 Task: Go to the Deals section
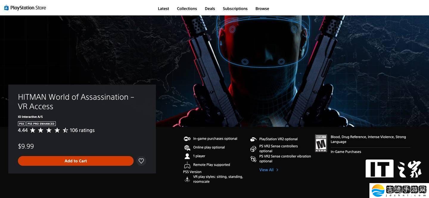pos(210,9)
